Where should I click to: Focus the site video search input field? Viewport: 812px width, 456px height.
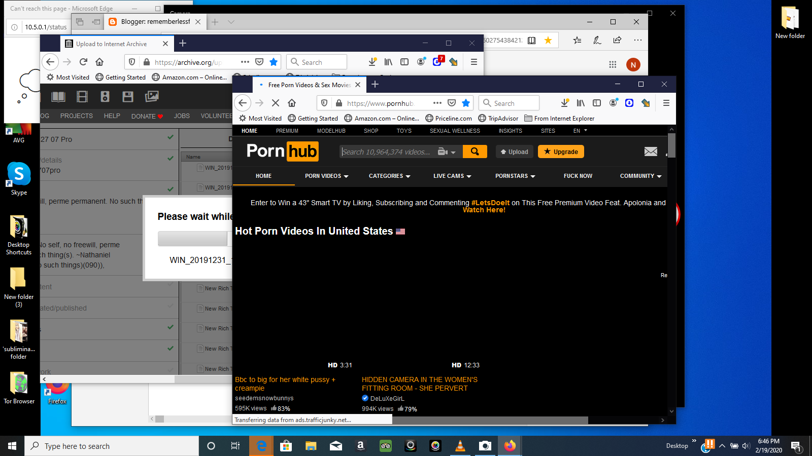pyautogui.click(x=387, y=151)
